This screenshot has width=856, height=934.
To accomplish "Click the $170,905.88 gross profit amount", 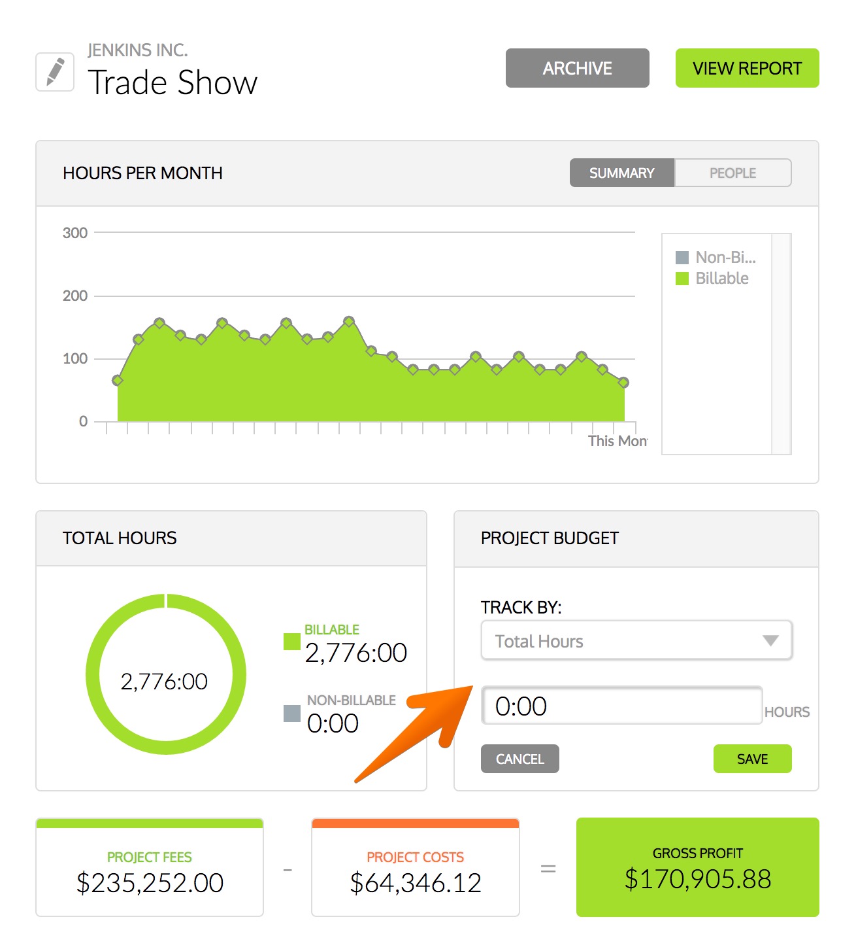I will coord(697,879).
